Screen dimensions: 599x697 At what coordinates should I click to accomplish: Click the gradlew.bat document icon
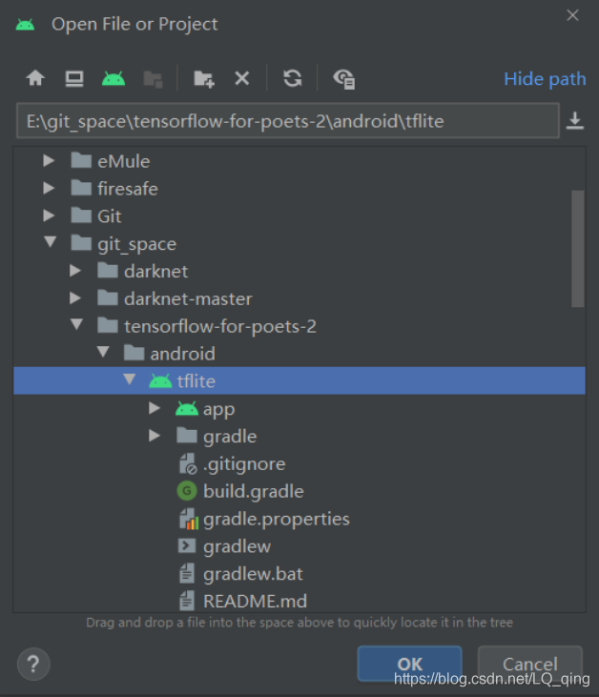(187, 573)
